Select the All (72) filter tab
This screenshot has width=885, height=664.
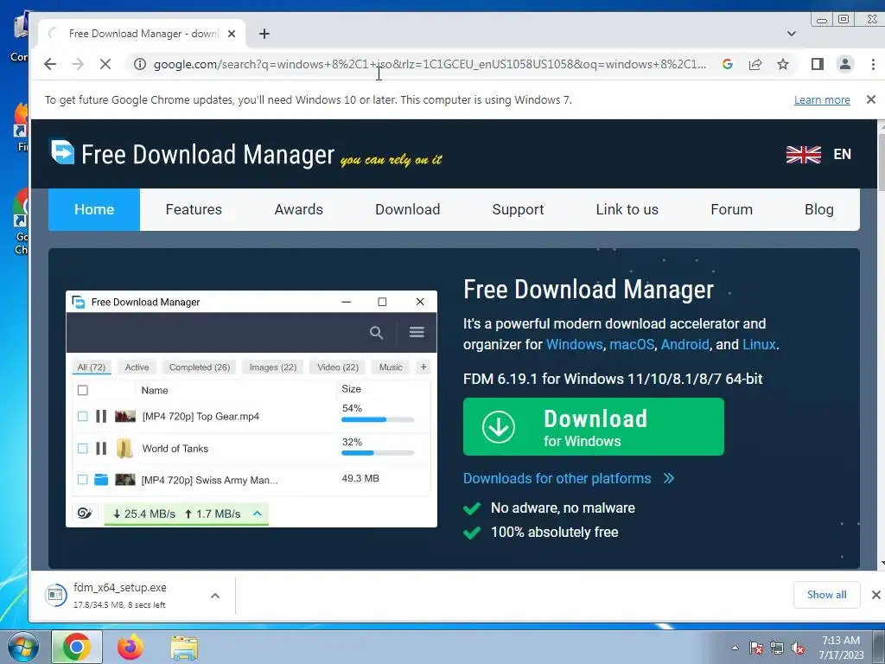tap(92, 367)
